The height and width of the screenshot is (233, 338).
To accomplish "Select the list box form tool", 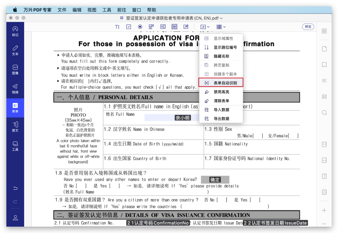I will pos(163,27).
